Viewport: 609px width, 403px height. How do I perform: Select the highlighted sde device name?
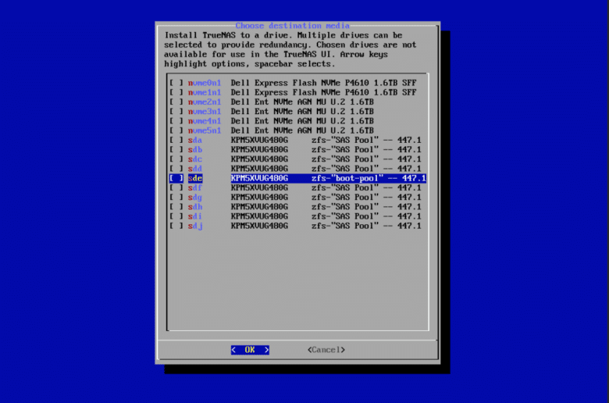(195, 178)
